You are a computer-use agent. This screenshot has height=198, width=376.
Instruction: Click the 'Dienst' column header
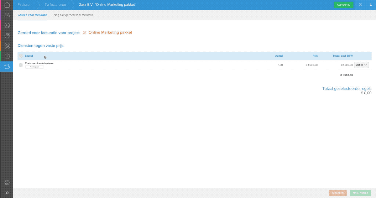29,56
